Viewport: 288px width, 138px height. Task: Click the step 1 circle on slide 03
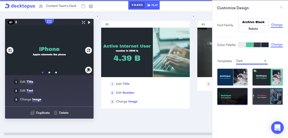point(208,84)
